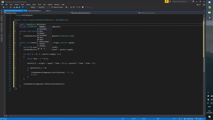Click the unpushed commits indicator in status bar
Screen dimensions: 213x120
tap(175, 119)
